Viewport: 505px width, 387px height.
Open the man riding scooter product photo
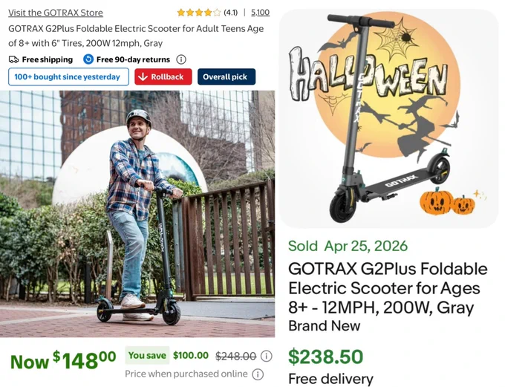point(137,214)
